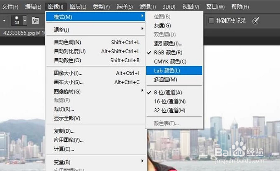Open the 3D(D) menu
Screen dimensions: 280x171
[169, 7]
